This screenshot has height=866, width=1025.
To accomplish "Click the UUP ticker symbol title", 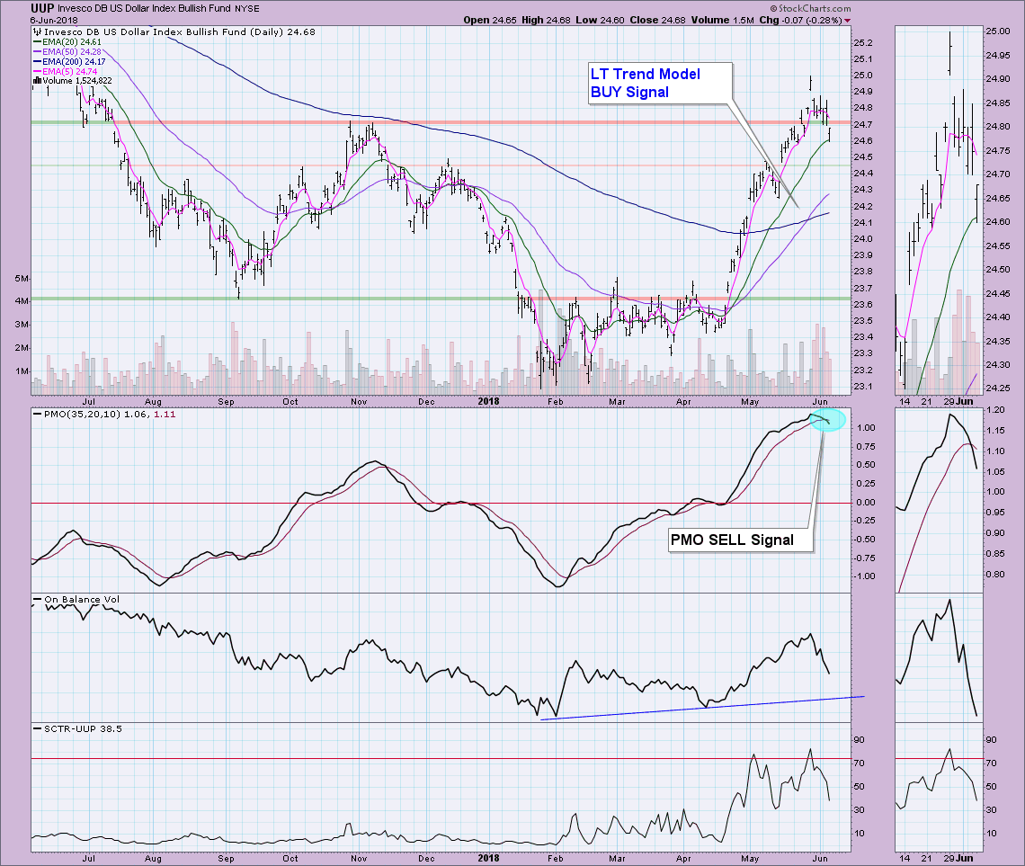I will point(42,8).
